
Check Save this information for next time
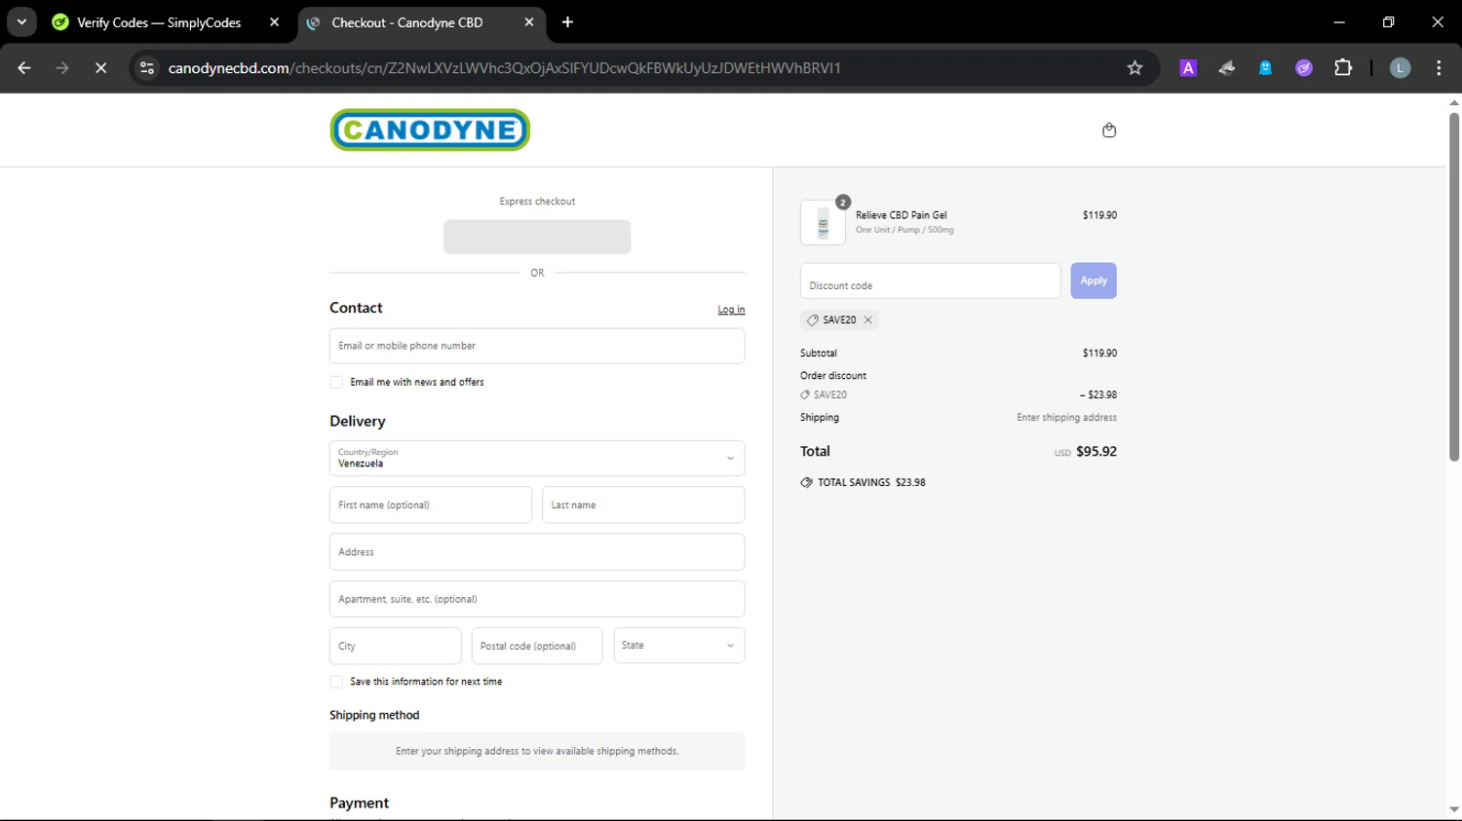(x=336, y=682)
